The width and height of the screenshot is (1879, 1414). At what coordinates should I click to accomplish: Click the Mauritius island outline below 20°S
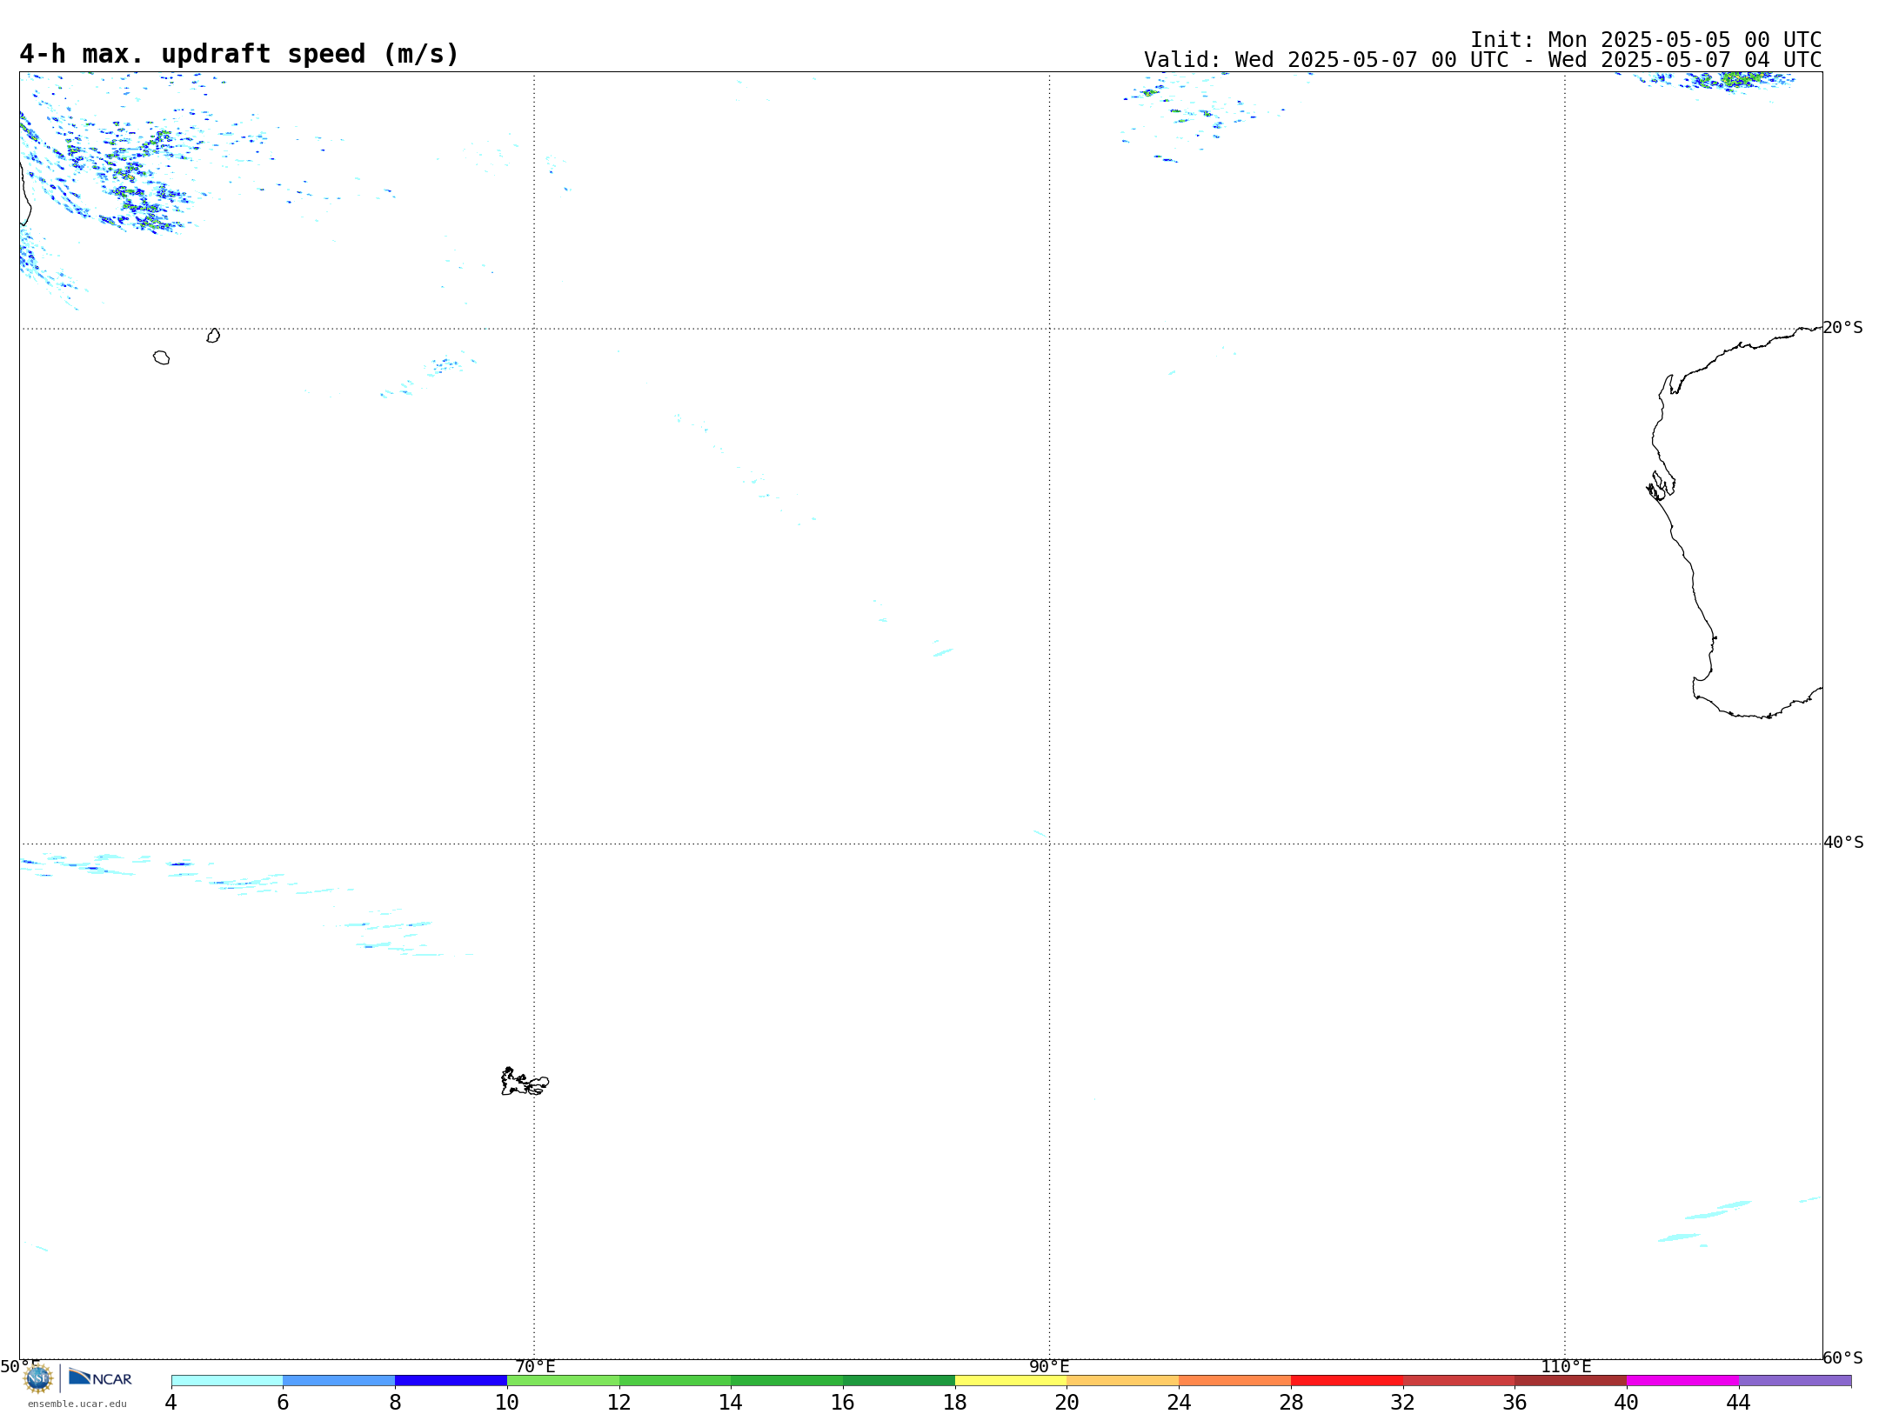coord(213,336)
